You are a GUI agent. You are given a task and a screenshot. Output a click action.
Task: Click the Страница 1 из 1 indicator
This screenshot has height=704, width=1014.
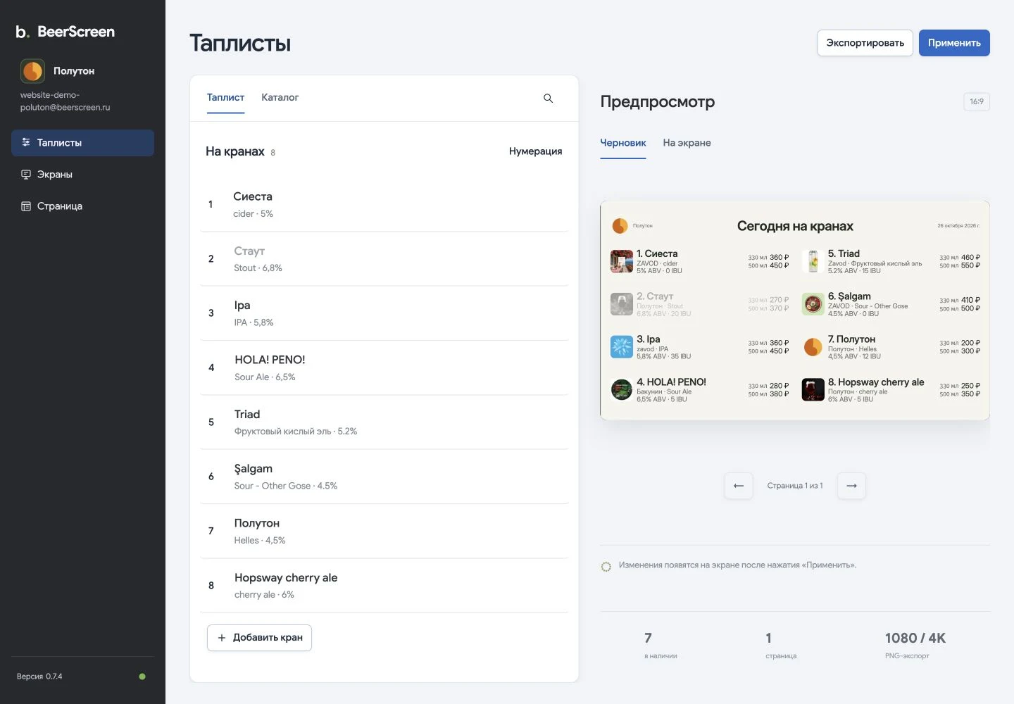point(795,486)
